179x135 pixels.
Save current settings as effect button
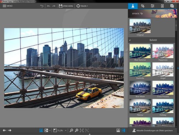pos(153,130)
